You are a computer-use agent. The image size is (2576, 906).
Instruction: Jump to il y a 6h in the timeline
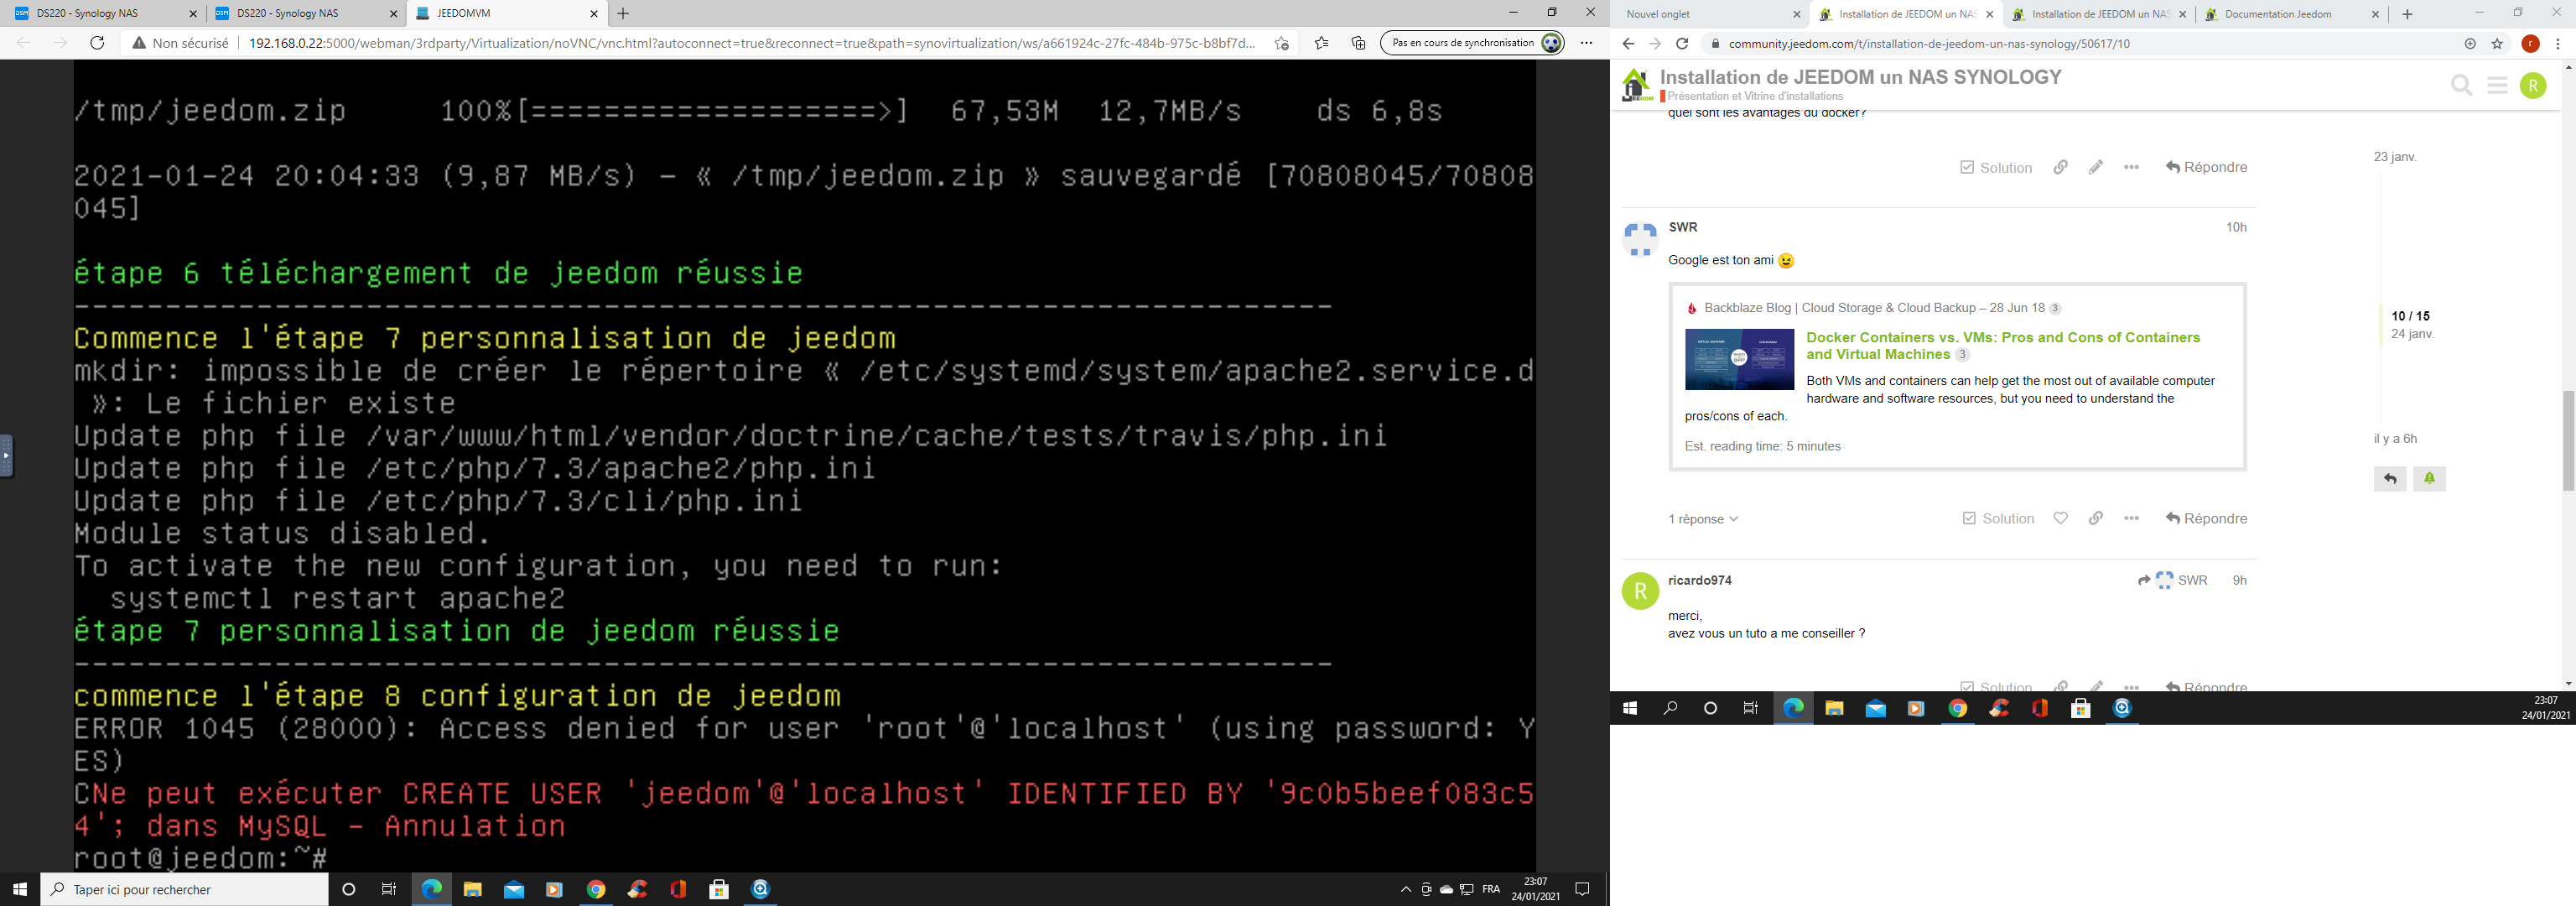(2395, 439)
